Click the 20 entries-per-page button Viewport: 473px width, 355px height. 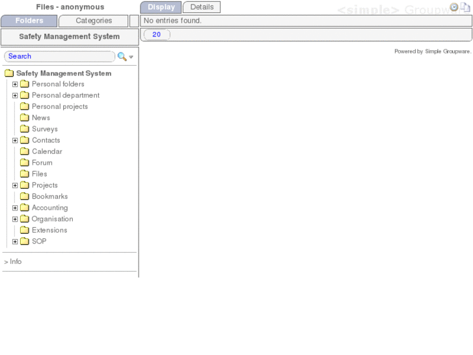point(157,35)
